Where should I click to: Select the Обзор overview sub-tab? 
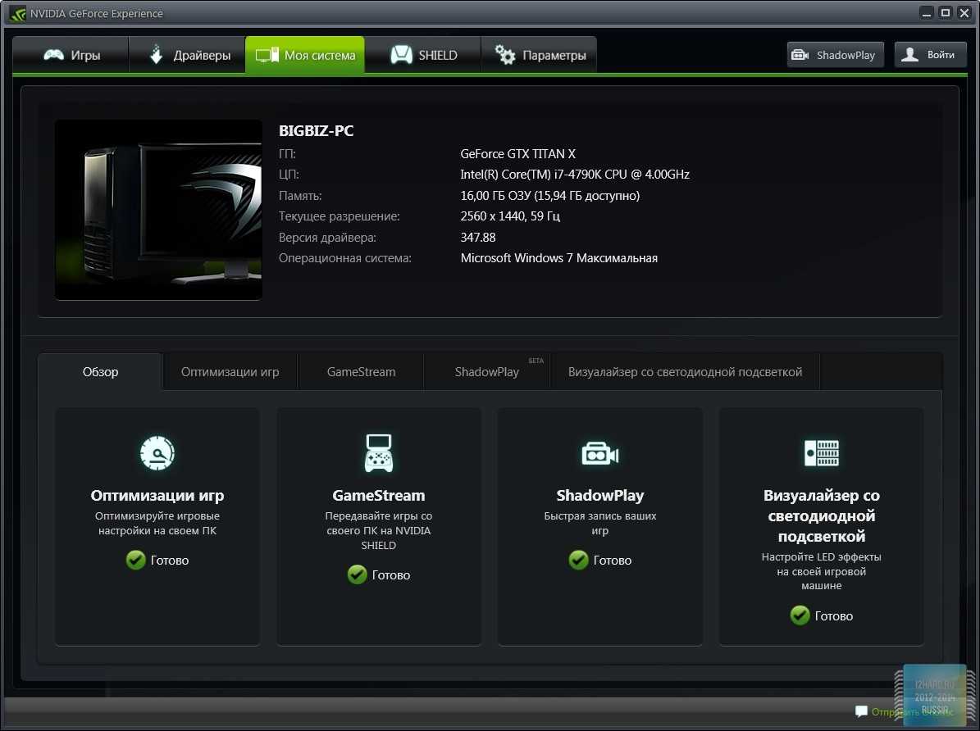click(x=100, y=372)
